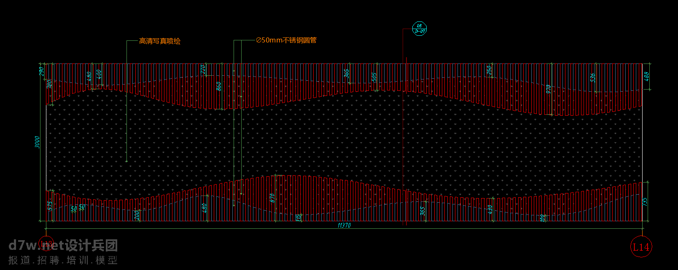The height and width of the screenshot is (270, 678).
Task: Click the 575 dimension at bottom left
Action: 49,205
